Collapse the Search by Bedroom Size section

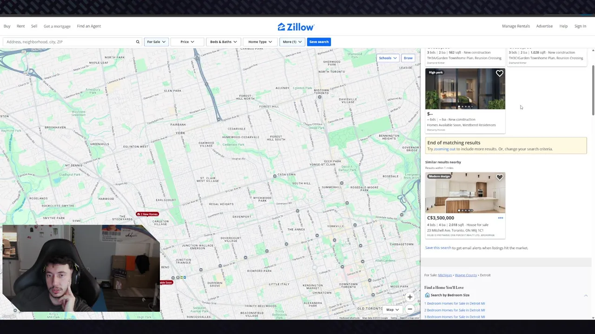point(586,295)
